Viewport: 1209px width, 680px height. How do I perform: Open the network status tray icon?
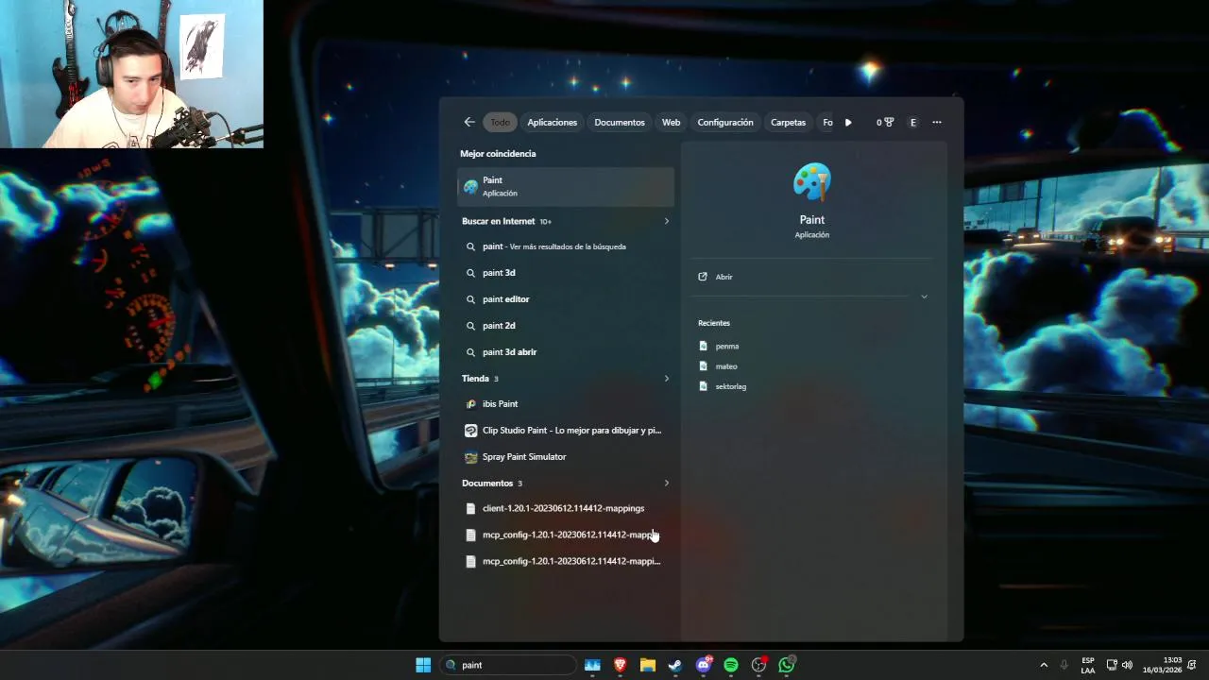pos(1112,665)
